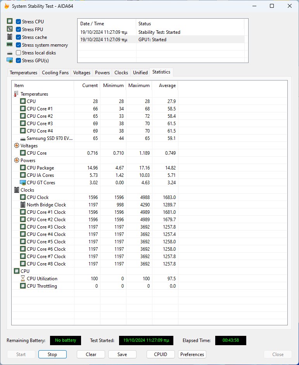The width and height of the screenshot is (299, 365).
Task: Switch to the Voltages tab
Action: pos(81,73)
